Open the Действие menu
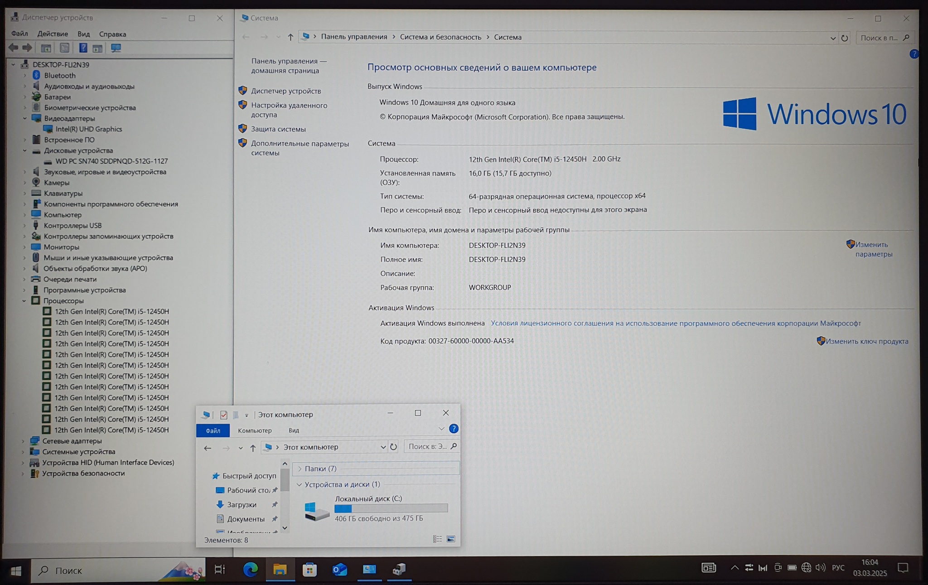This screenshot has height=585, width=928. (x=53, y=34)
